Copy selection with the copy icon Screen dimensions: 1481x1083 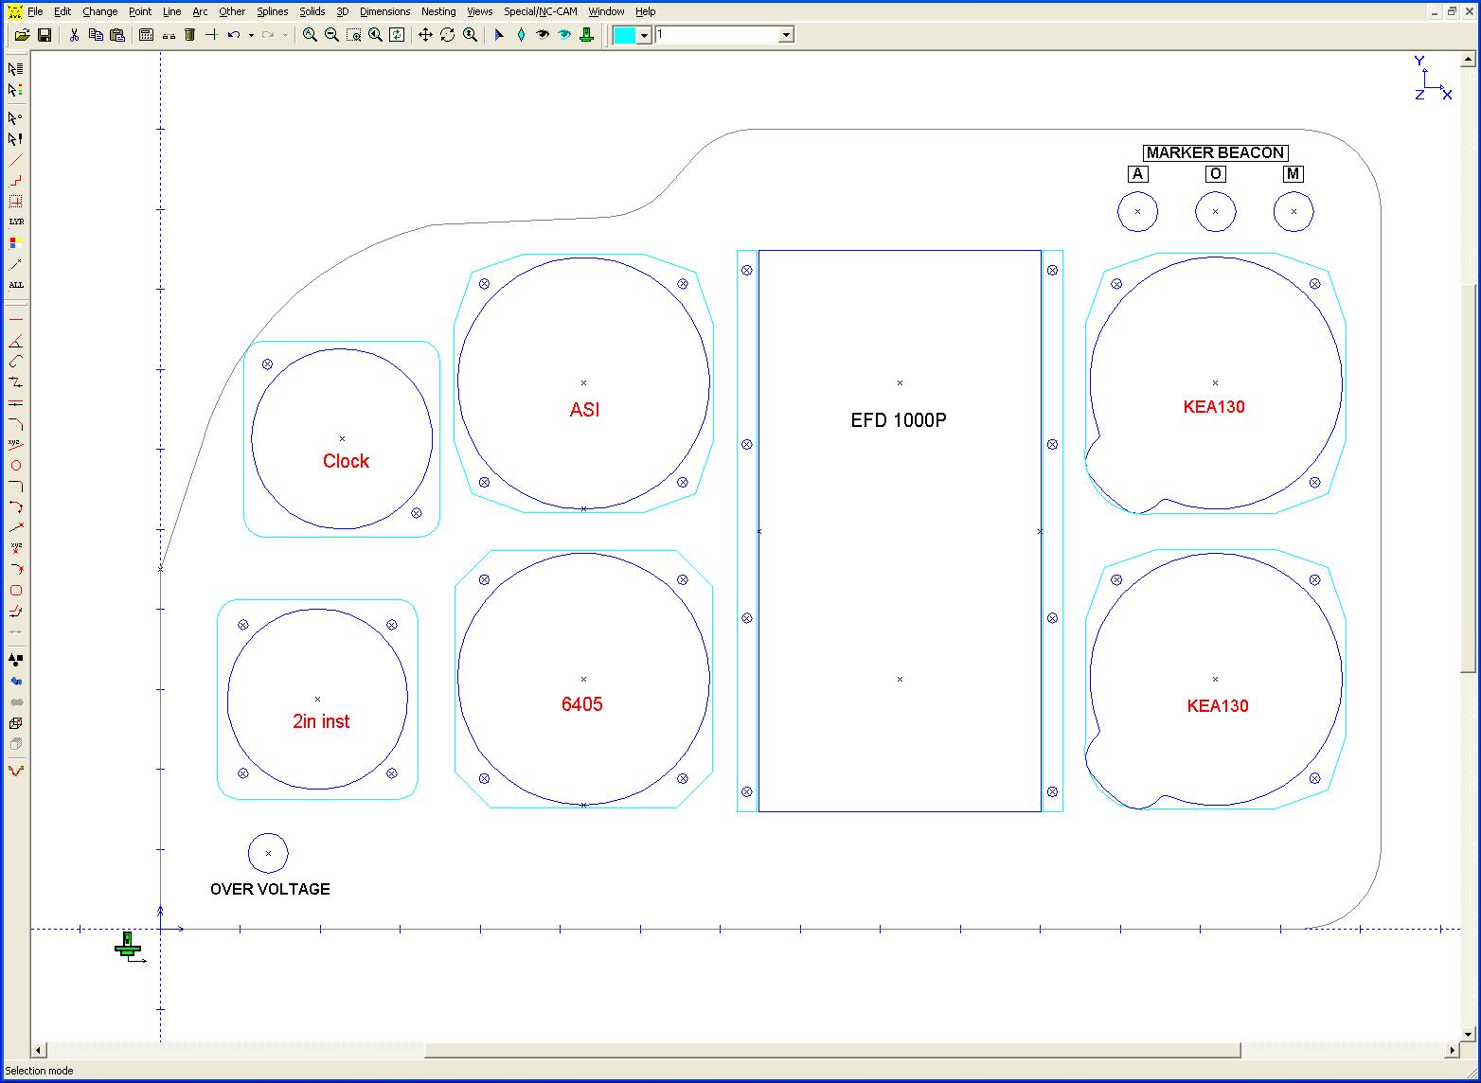pyautogui.click(x=96, y=35)
